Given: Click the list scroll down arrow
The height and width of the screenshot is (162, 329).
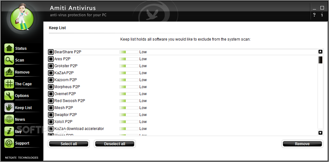Looking at the screenshot, I should tap(320, 133).
